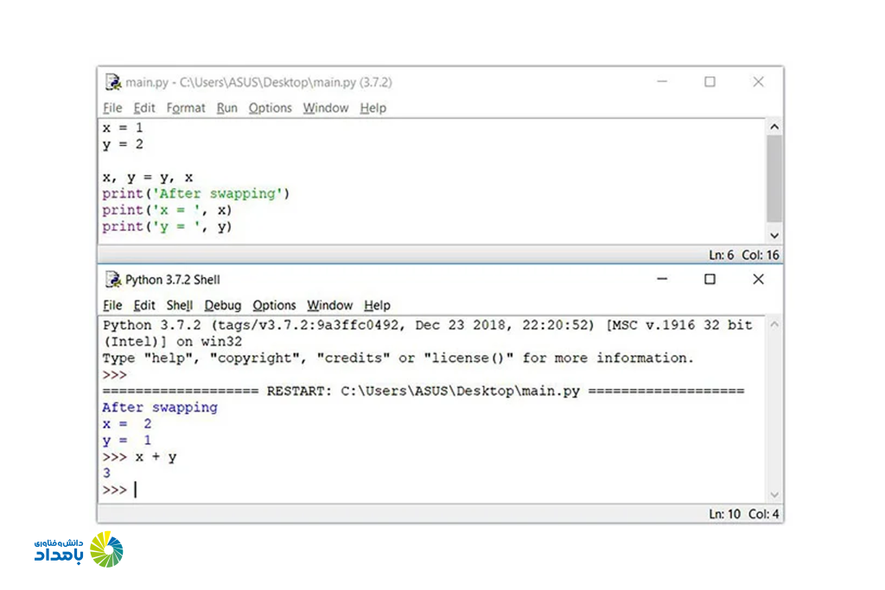Click the print('After swapping') code line
885x590 pixels.
pos(196,193)
